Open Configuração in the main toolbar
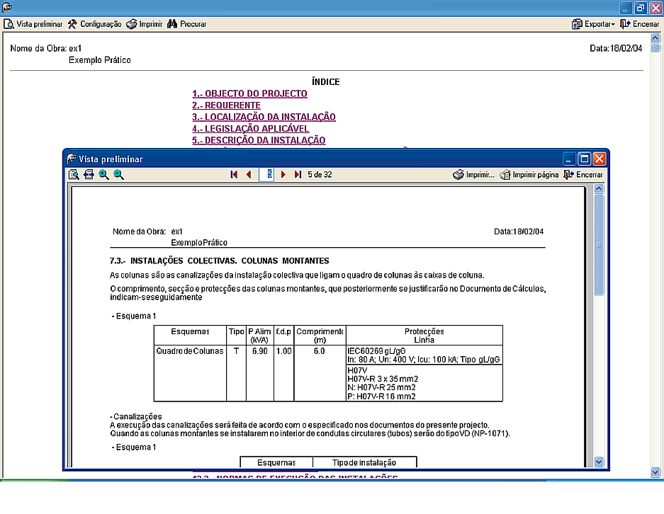Screen dimensions: 664x514 click(95, 24)
